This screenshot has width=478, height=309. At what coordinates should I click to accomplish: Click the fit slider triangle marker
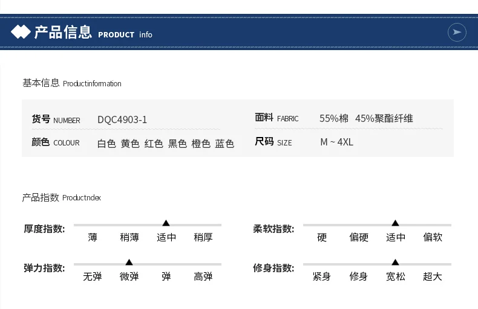tap(395, 262)
